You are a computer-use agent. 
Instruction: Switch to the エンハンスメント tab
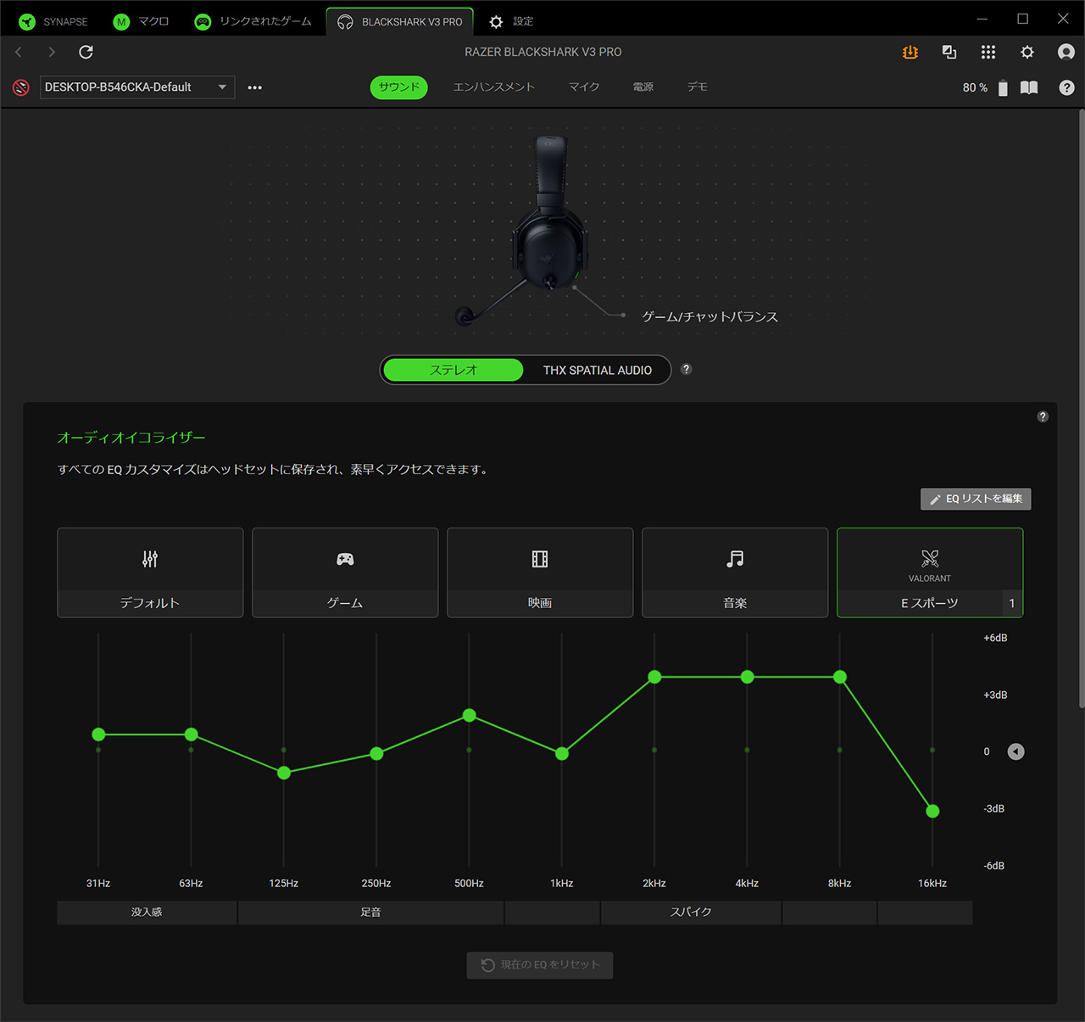coord(493,87)
